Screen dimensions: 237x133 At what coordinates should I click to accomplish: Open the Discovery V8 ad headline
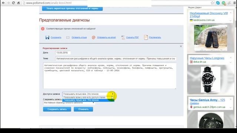point(208,15)
